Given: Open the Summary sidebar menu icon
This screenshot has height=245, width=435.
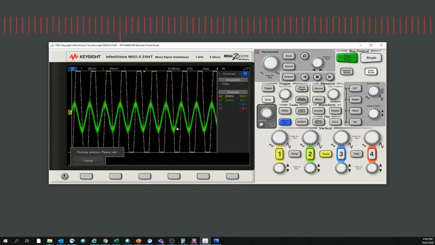Looking at the screenshot, I should (x=245, y=74).
